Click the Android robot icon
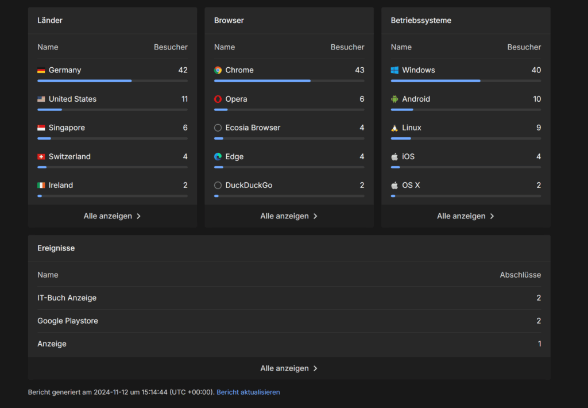The height and width of the screenshot is (408, 588). [394, 99]
